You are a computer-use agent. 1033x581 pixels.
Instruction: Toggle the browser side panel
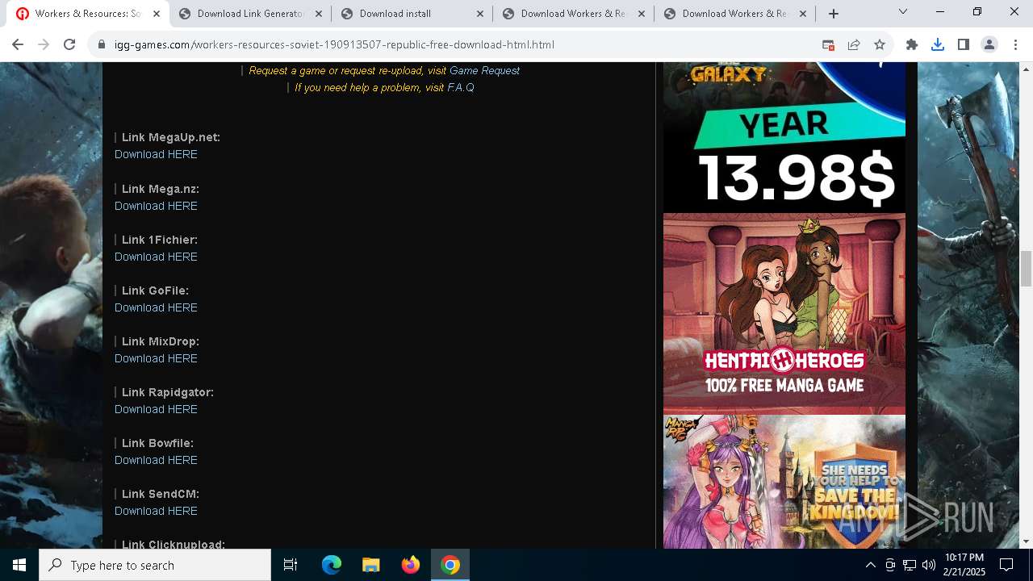pos(964,44)
